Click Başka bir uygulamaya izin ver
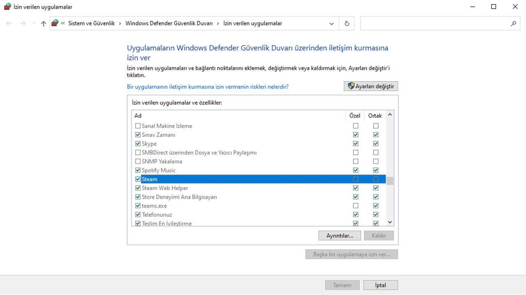 click(x=352, y=254)
